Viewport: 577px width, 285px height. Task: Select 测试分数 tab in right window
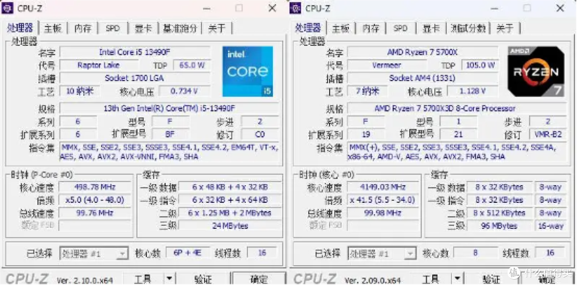pyautogui.click(x=468, y=28)
